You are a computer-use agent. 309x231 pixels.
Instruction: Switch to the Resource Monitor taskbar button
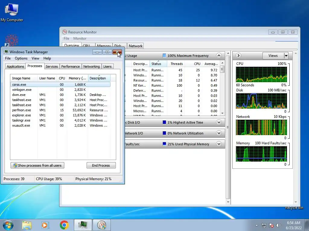click(101, 225)
